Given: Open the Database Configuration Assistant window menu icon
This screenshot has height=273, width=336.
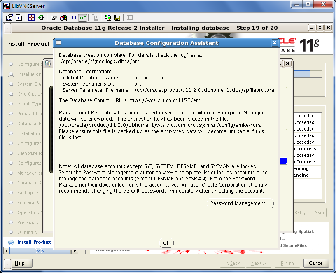Looking at the screenshot, I should click(58, 43).
